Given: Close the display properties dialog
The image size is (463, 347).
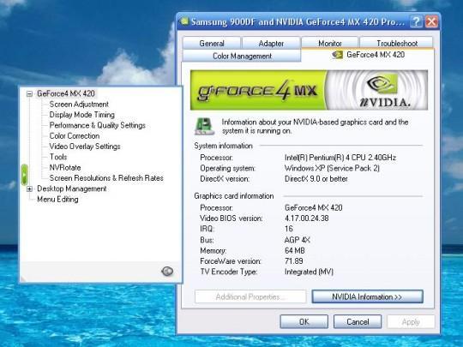Looking at the screenshot, I should [x=431, y=21].
